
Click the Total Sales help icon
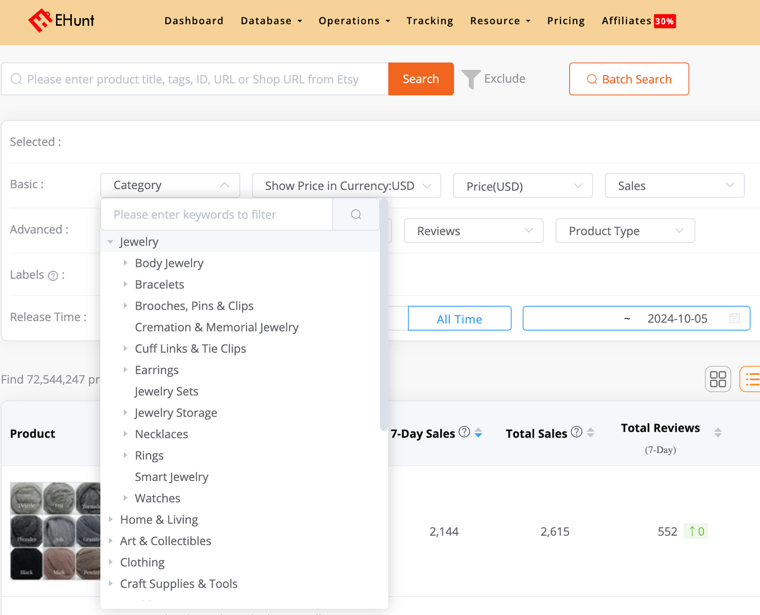[x=576, y=432]
